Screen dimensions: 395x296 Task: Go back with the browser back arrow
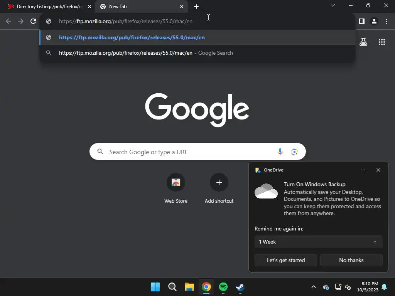coord(8,21)
